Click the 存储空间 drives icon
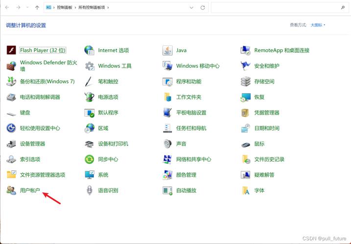Screen dimensions: 351x244 (x=246, y=81)
